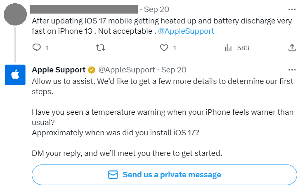Open more options on Apple Support's reply

(x=292, y=70)
